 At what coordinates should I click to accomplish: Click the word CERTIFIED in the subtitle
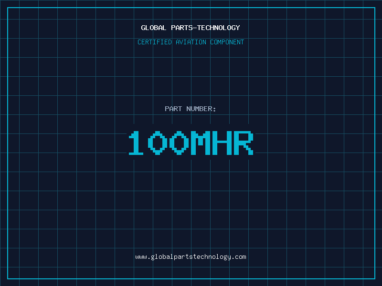154,42
